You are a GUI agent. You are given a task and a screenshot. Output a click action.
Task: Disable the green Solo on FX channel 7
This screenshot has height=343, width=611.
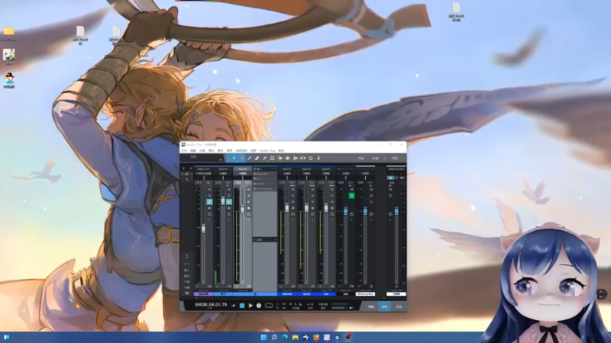(351, 195)
